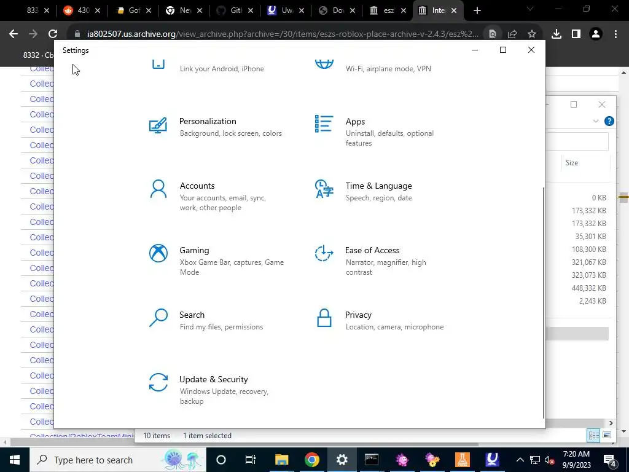629x472 pixels.
Task: Open File Explorer from the taskbar
Action: click(x=281, y=460)
